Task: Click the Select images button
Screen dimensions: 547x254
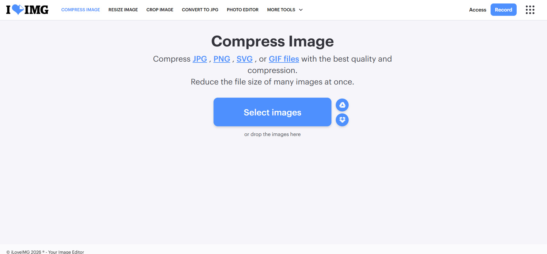Action: click(272, 112)
